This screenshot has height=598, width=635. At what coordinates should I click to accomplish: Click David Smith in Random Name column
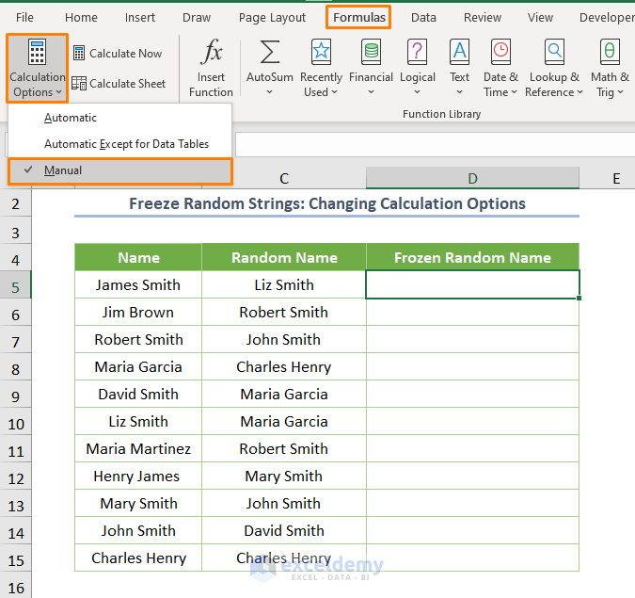coord(284,531)
